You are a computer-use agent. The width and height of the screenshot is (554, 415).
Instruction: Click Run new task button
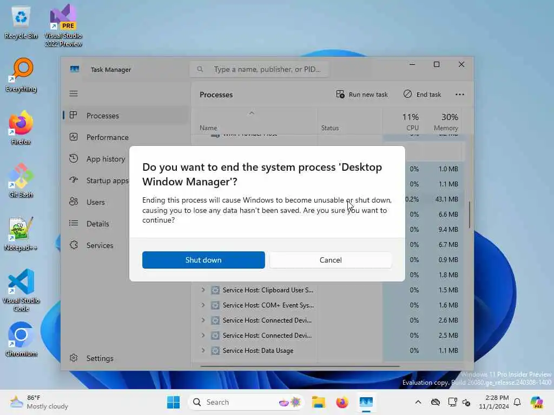coord(362,94)
